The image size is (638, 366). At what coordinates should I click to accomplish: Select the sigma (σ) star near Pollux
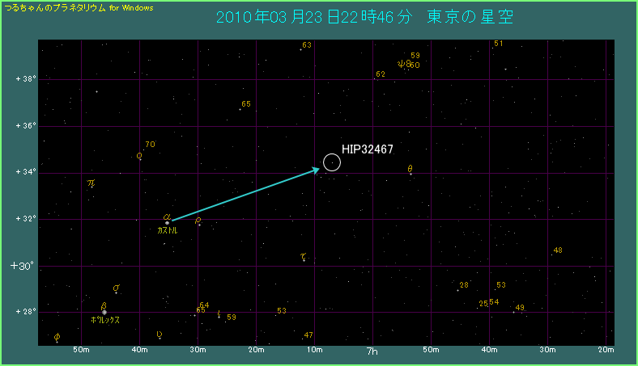tap(116, 288)
